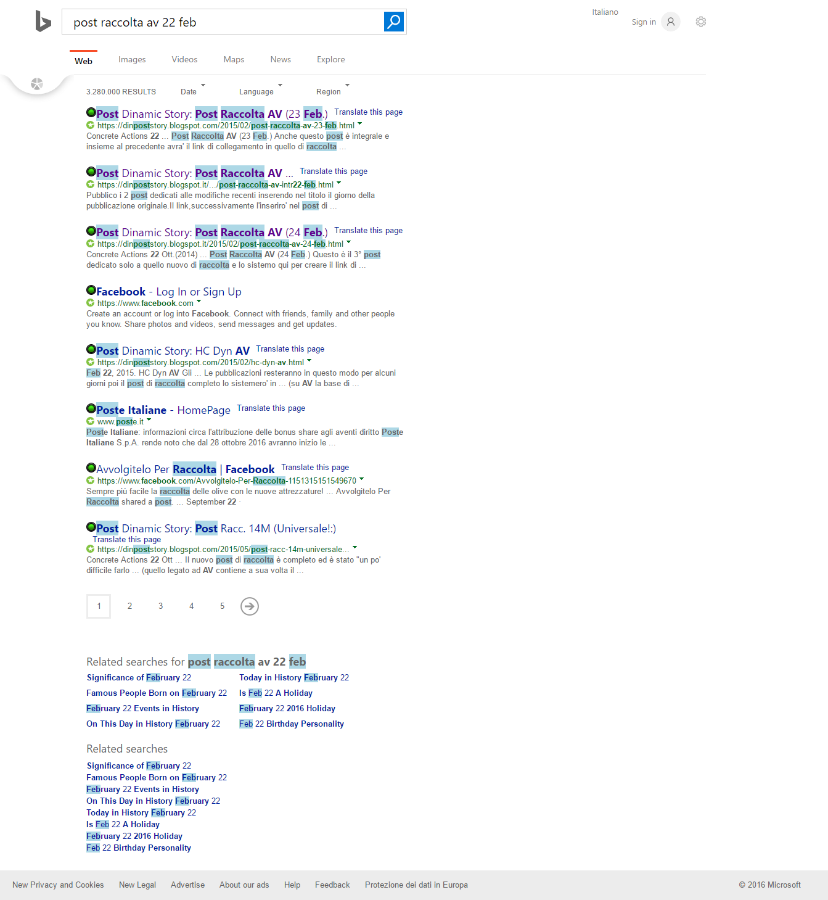Switch language to Italiano
828x900 pixels.
[x=605, y=12]
